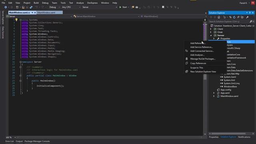Click Properties wrench icon in Solution Explorer toolbar

click(247, 17)
